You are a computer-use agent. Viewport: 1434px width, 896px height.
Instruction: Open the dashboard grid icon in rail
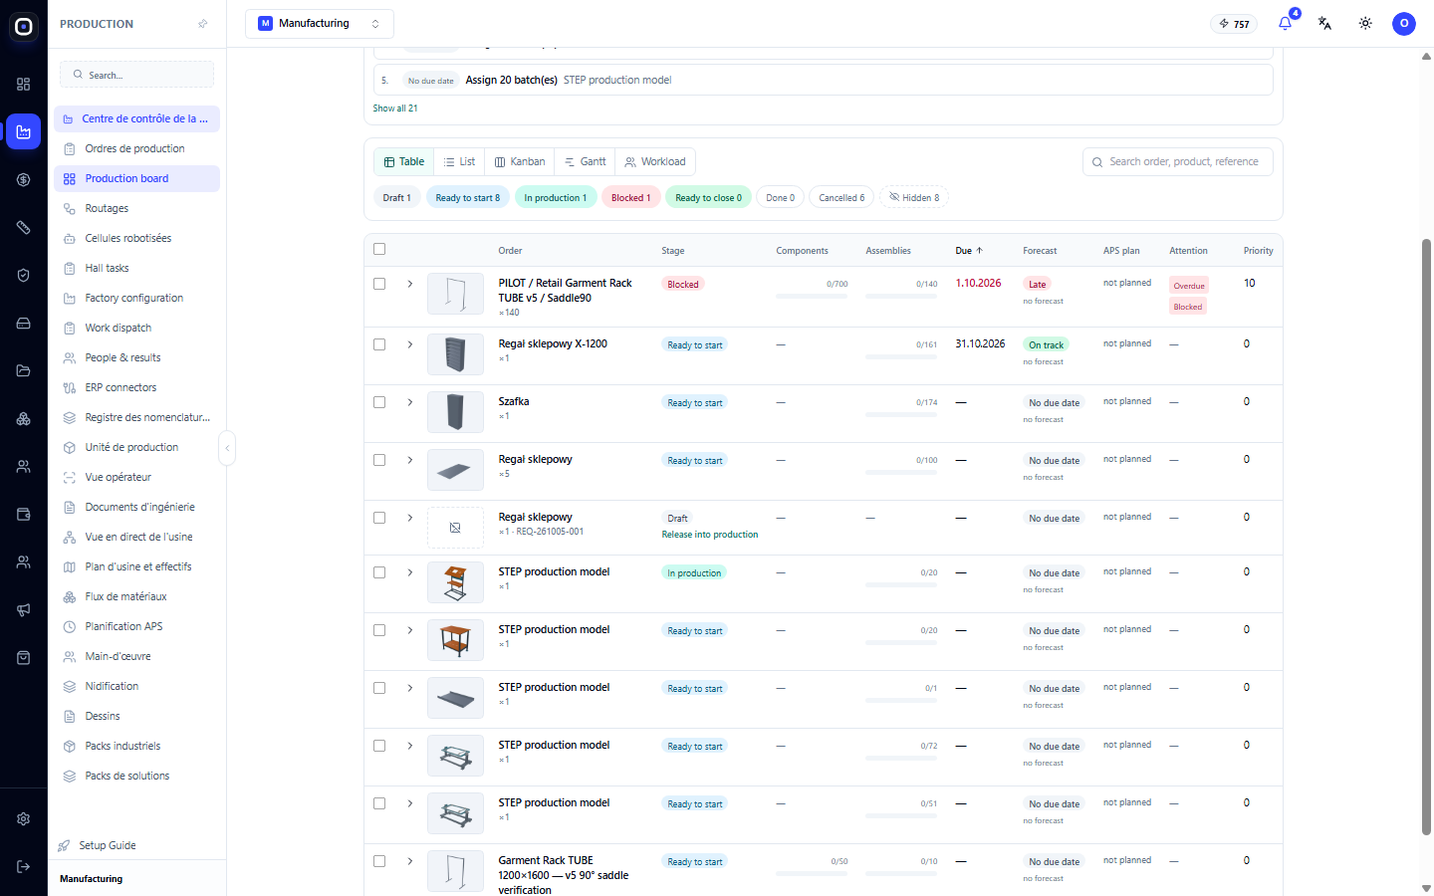coord(24,84)
